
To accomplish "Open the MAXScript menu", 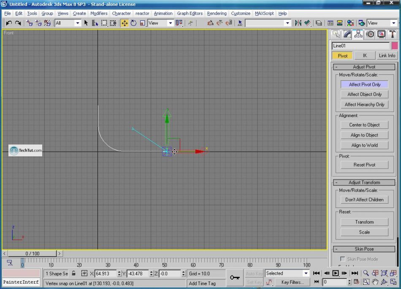I will pos(264,14).
